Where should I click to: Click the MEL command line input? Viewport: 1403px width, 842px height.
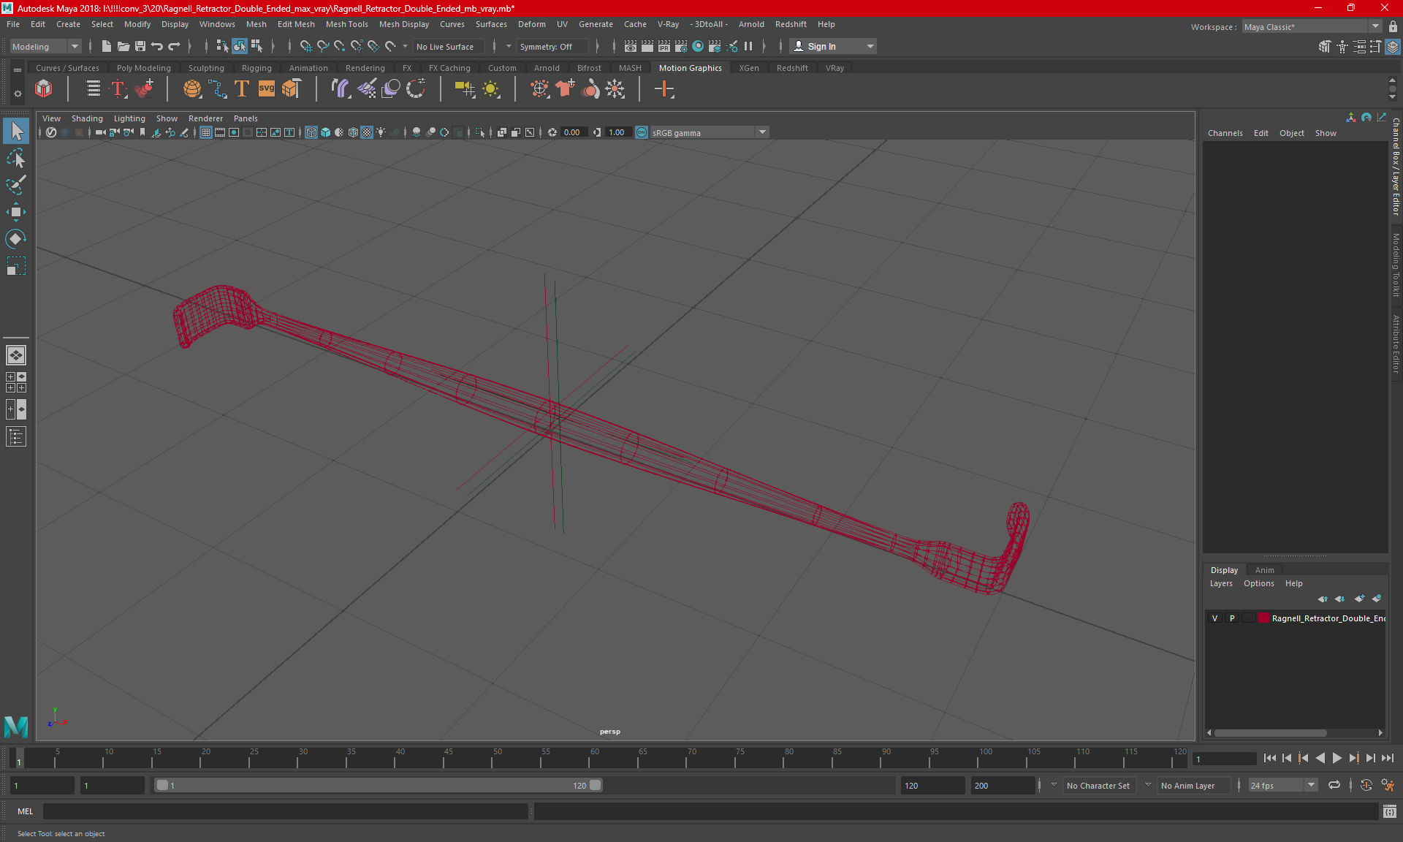point(285,811)
